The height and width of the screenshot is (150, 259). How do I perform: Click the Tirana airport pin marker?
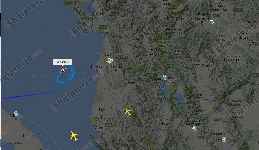(x=111, y=60)
